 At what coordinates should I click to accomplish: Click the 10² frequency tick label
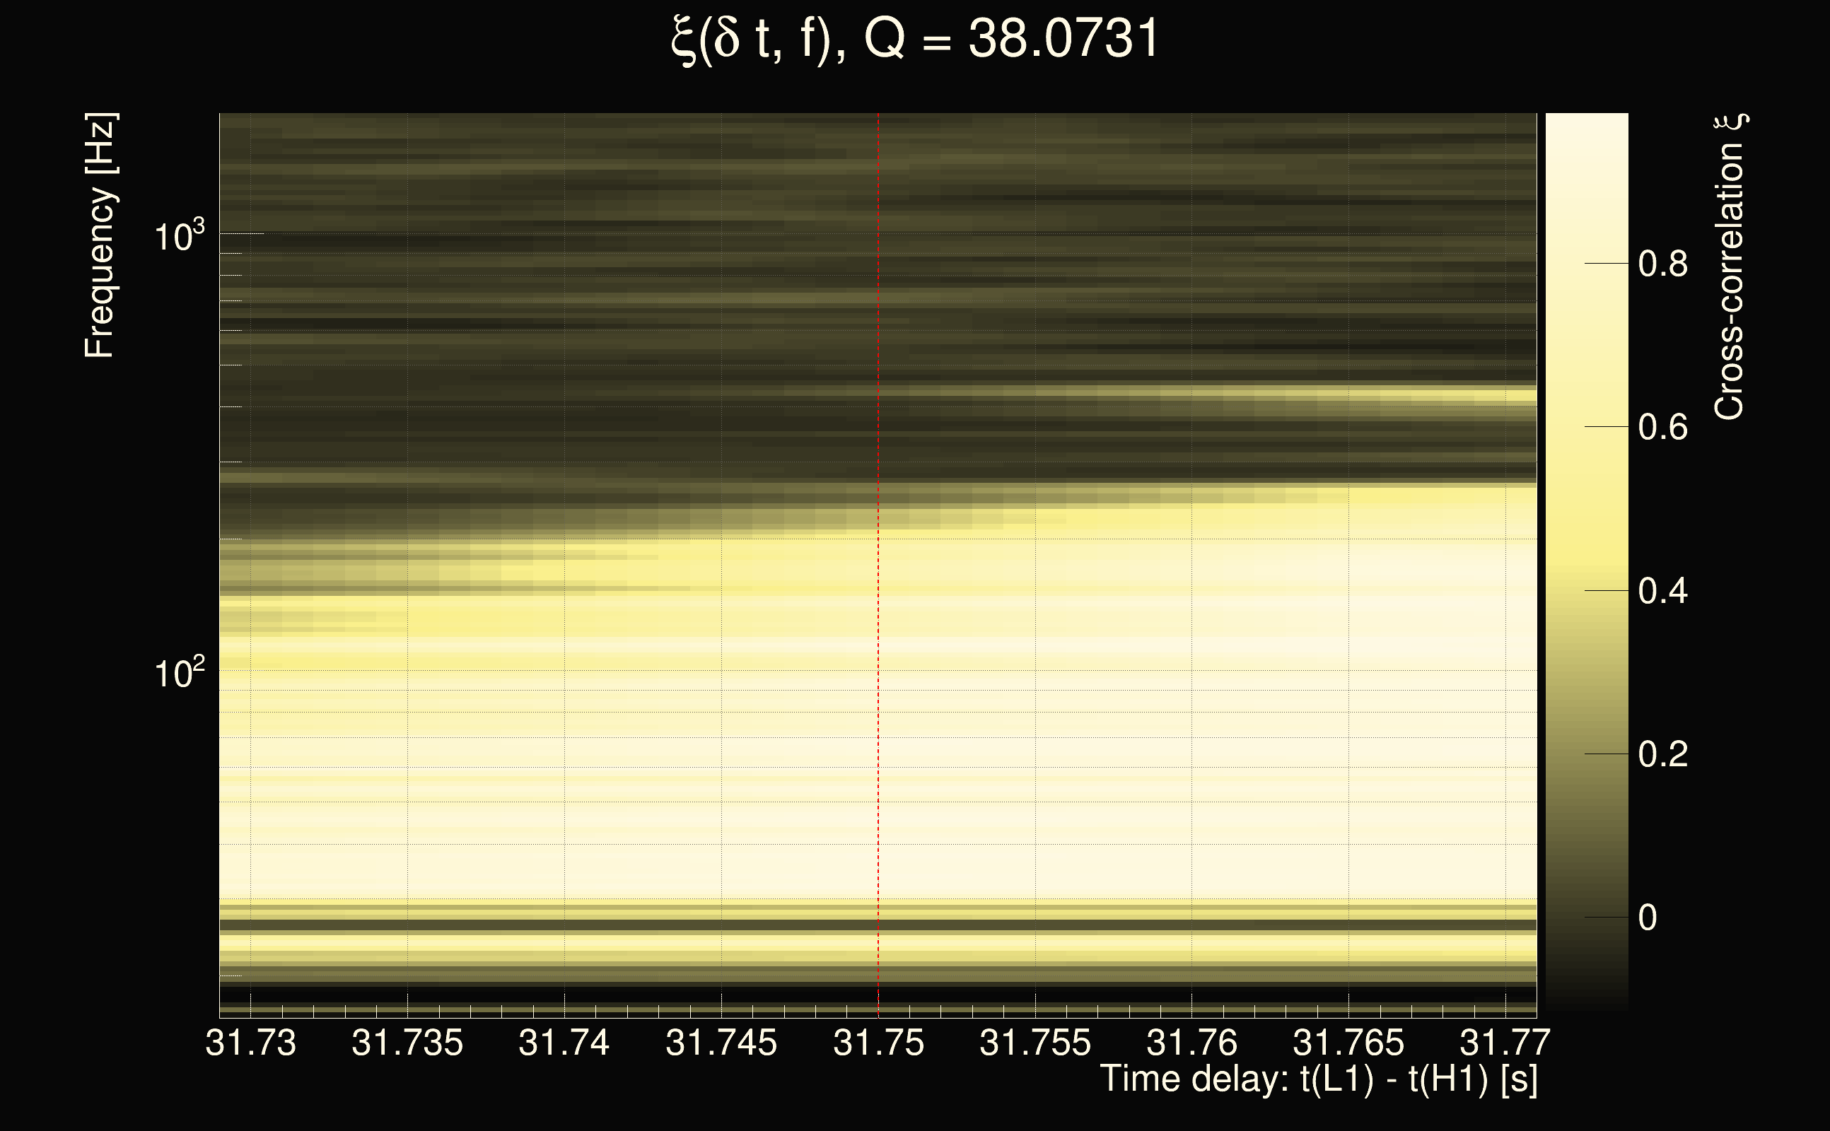pyautogui.click(x=179, y=674)
